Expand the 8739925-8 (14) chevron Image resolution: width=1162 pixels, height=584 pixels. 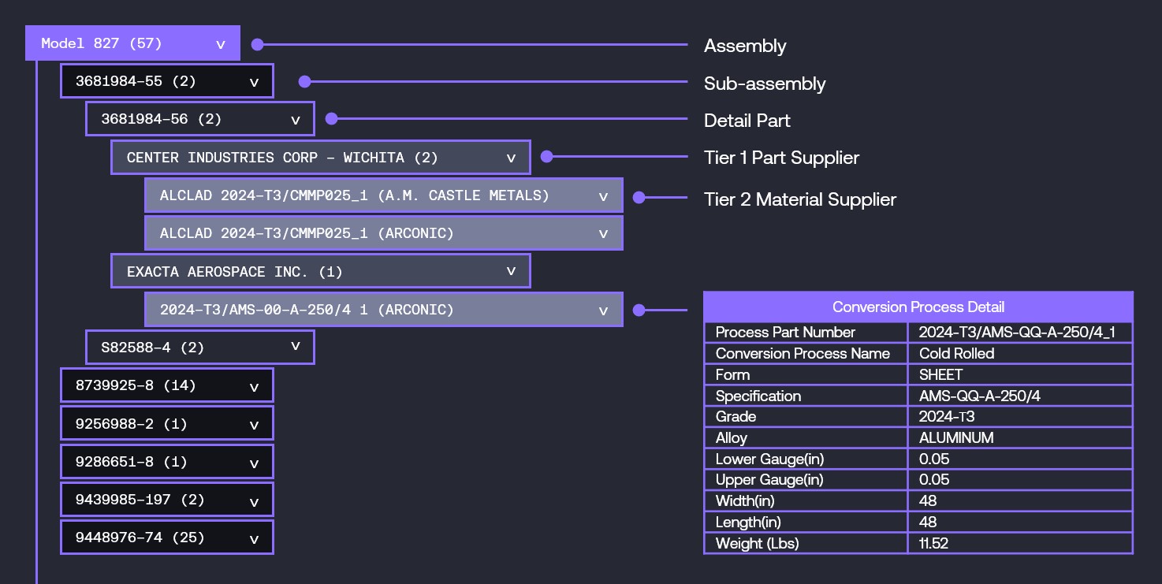254,387
